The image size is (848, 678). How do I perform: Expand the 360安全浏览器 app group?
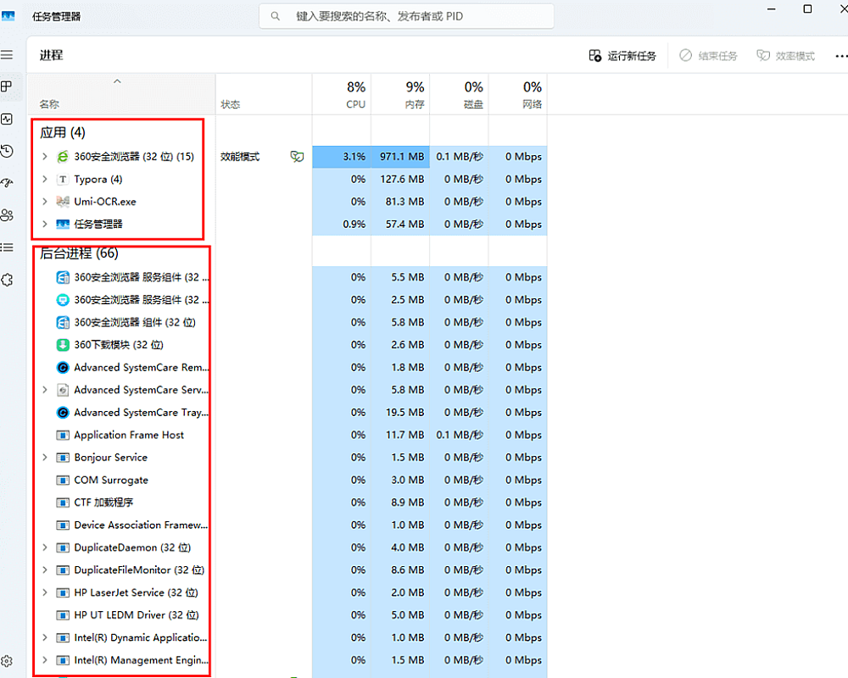[x=45, y=157]
